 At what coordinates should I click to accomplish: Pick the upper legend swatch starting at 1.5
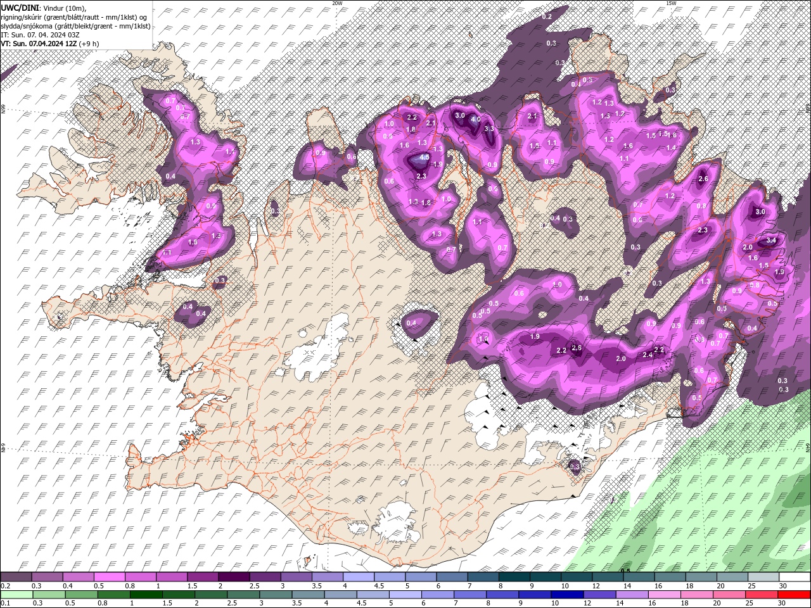pos(202,577)
